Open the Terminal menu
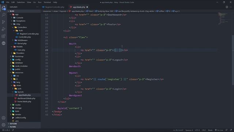The height and width of the screenshot is (132, 234). click(47, 2)
